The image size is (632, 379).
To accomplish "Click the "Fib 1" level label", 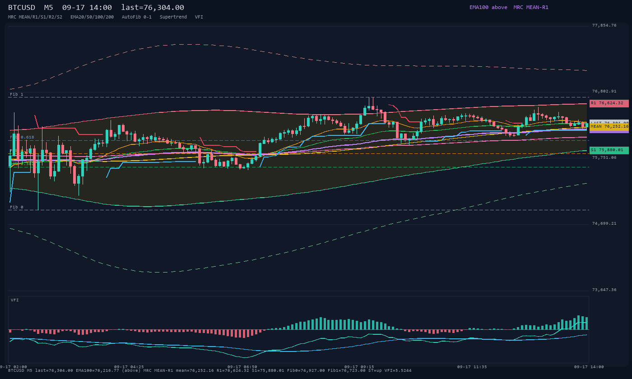I will pos(17,95).
